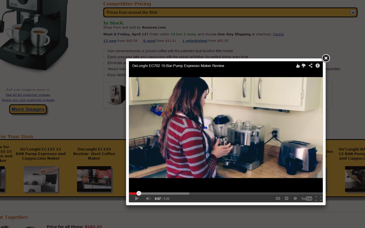Open De'Longhi EC155 15 BAR Pump video title
This screenshot has width=365, height=228.
click(41, 154)
